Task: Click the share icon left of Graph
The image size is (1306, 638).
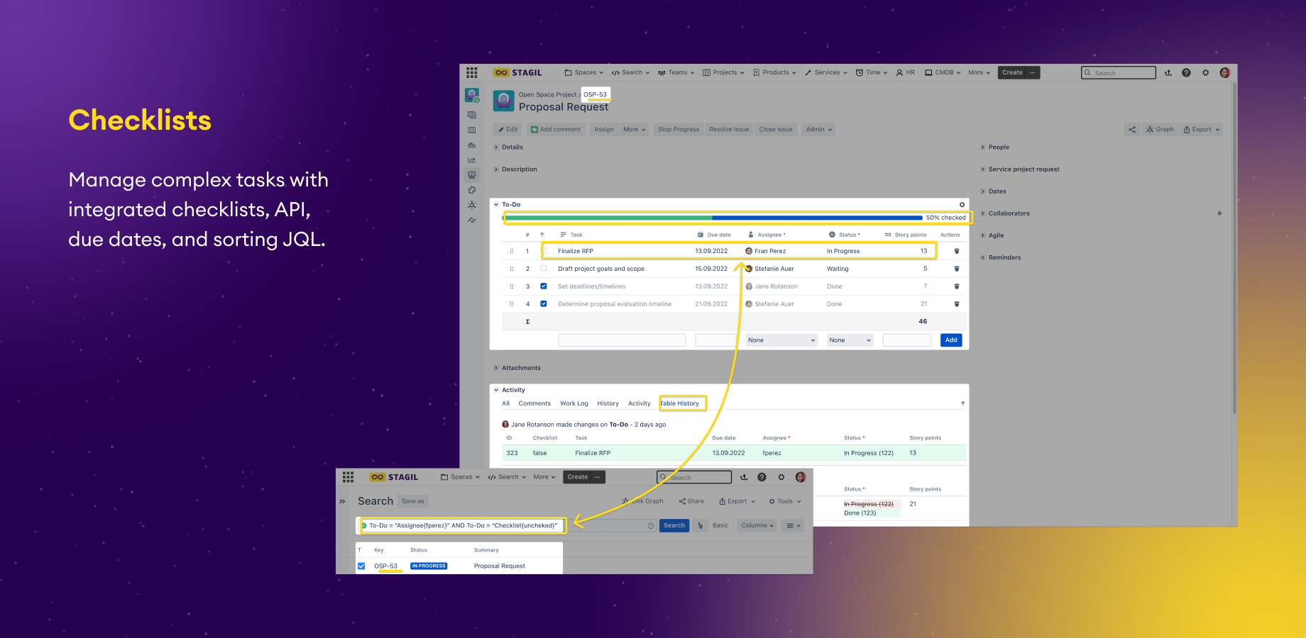Action: [1132, 130]
